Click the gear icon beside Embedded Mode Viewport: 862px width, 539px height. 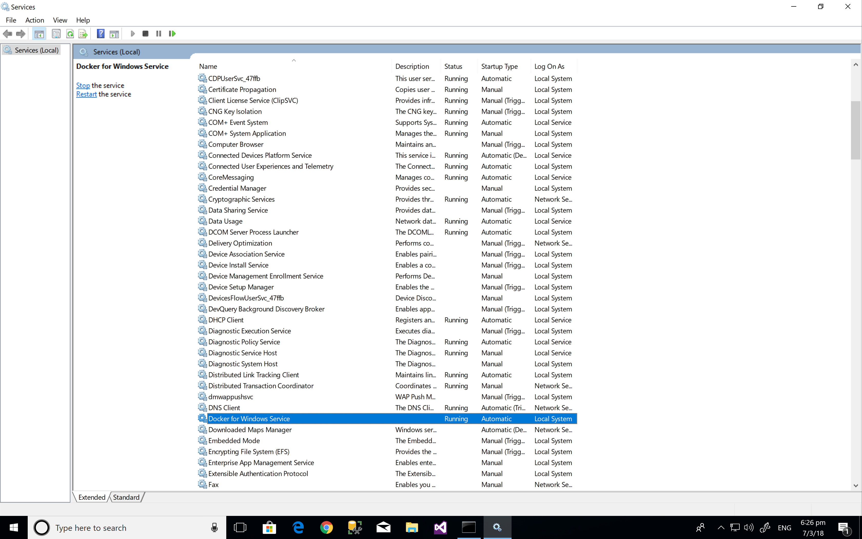(x=202, y=440)
